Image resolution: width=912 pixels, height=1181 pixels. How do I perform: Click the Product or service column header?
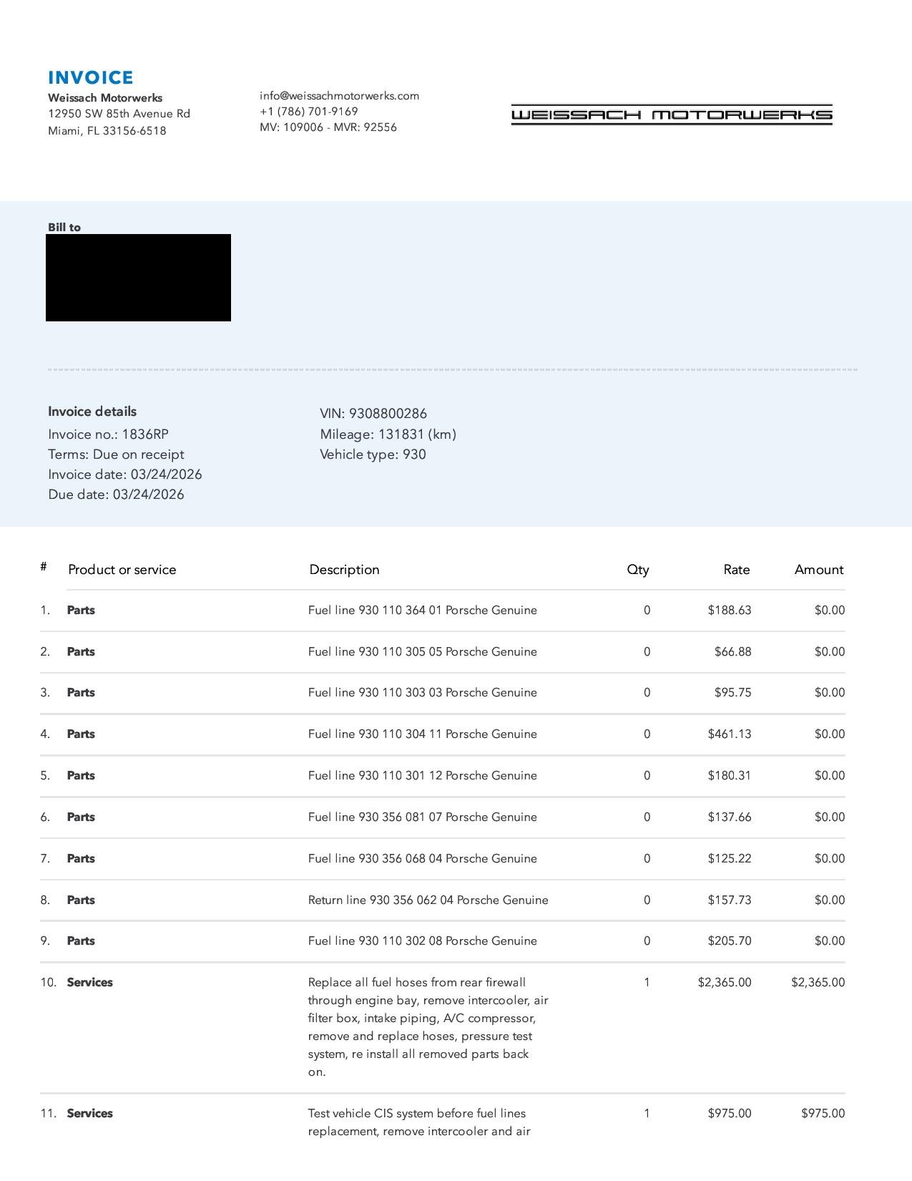[x=122, y=570]
